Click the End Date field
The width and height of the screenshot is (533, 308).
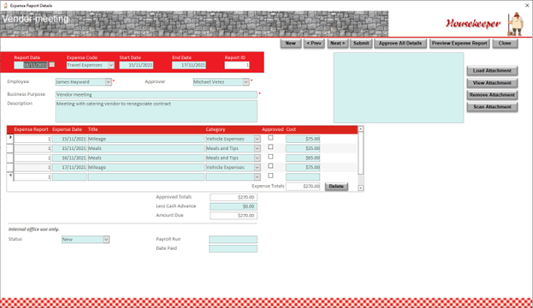(189, 65)
